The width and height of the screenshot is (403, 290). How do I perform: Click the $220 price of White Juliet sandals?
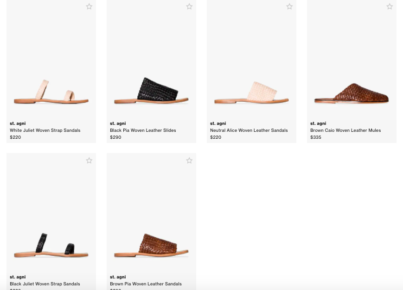15,137
